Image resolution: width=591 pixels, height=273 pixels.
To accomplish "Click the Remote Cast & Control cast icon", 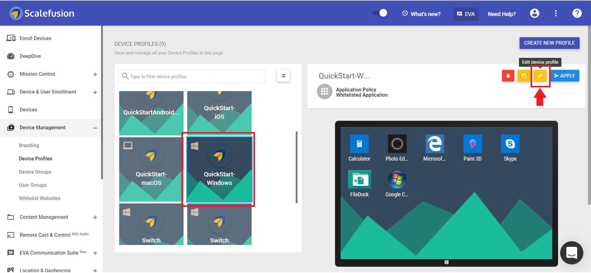I will pos(11,235).
